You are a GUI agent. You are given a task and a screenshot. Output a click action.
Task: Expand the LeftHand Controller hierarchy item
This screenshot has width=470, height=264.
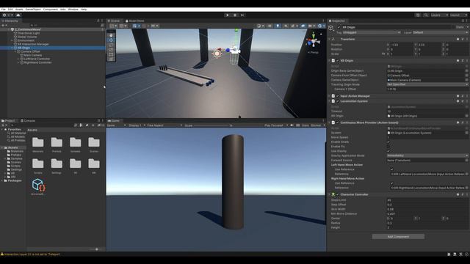tap(18, 59)
